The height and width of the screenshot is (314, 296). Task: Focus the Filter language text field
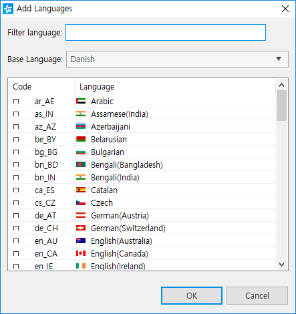(166, 33)
